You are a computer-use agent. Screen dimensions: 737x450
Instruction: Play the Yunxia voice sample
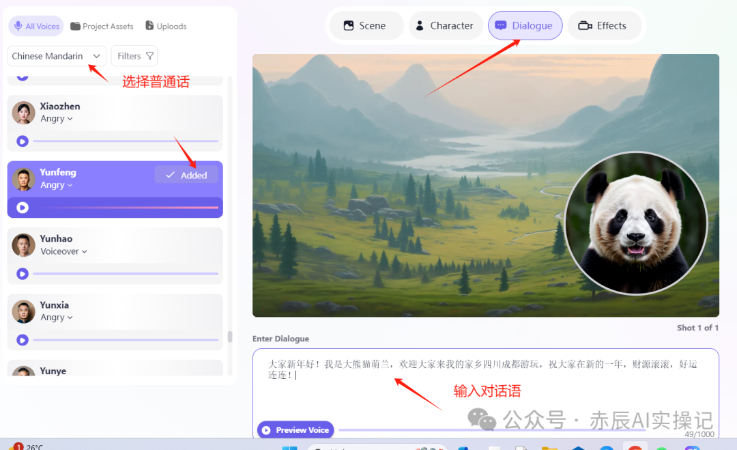click(x=22, y=340)
